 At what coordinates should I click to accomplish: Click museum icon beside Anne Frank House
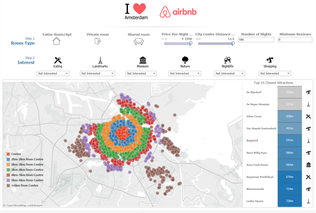point(308,165)
